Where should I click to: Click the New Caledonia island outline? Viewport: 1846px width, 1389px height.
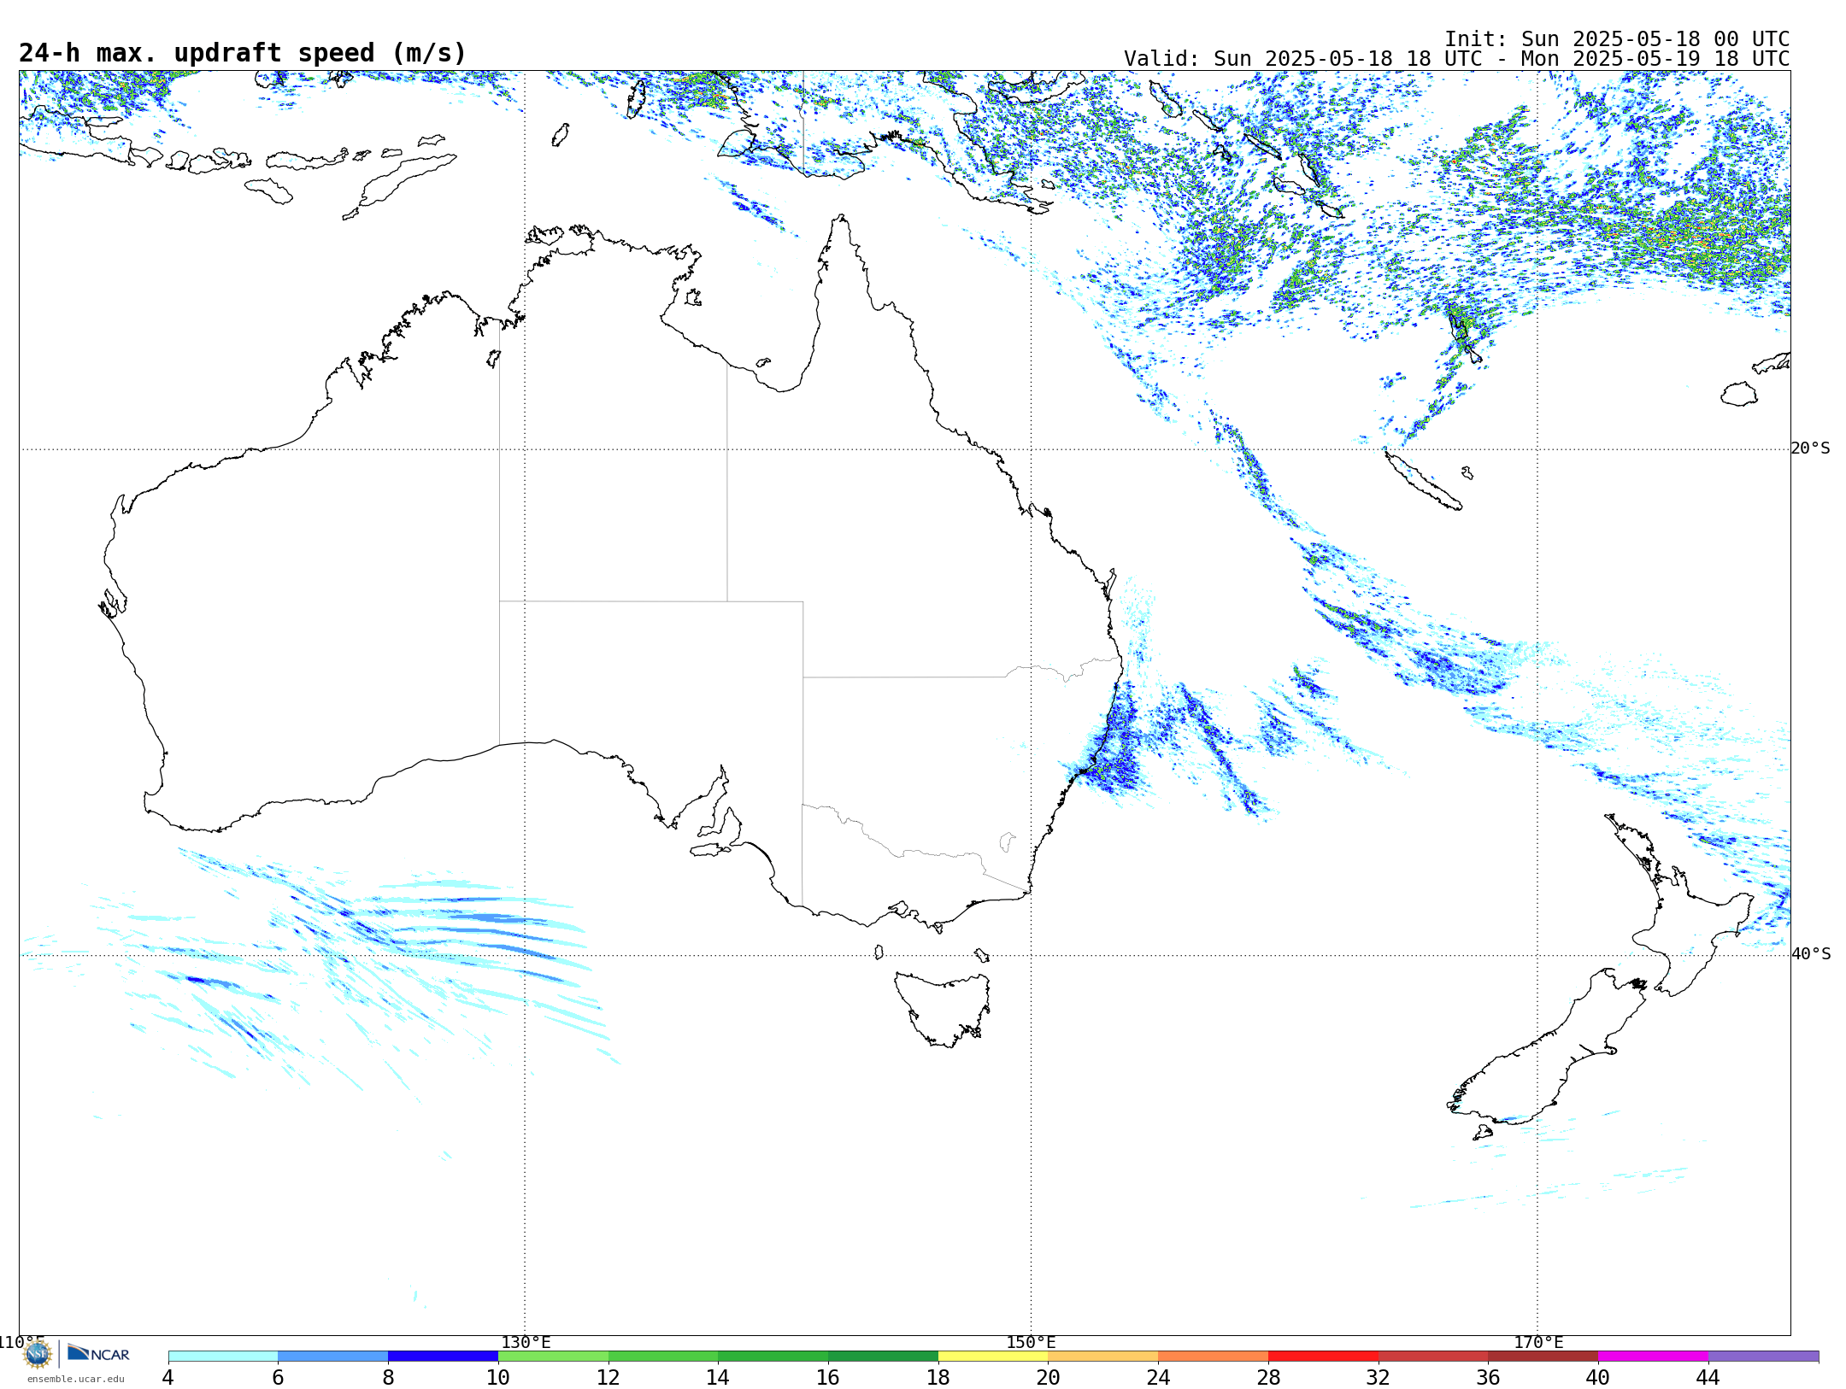pyautogui.click(x=1423, y=481)
